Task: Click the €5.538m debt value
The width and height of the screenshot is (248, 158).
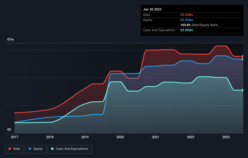Action: [x=187, y=15]
